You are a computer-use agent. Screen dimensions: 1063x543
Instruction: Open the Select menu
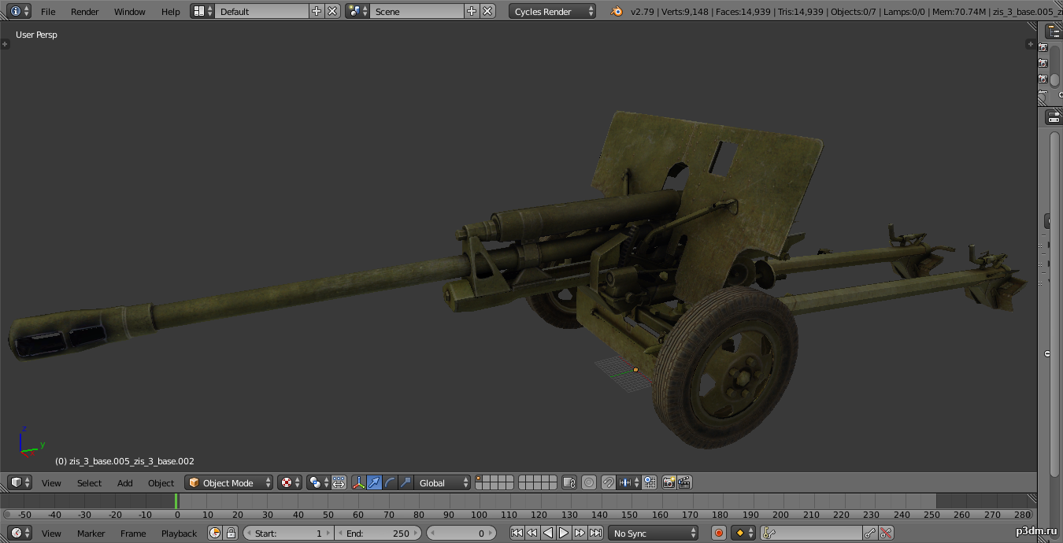pos(89,483)
